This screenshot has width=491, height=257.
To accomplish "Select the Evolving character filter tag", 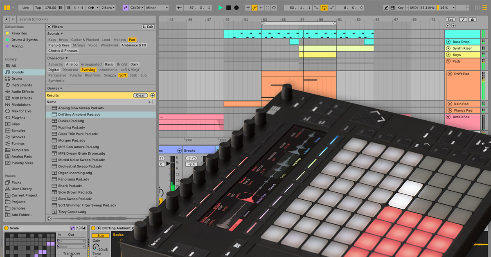I will tap(88, 70).
